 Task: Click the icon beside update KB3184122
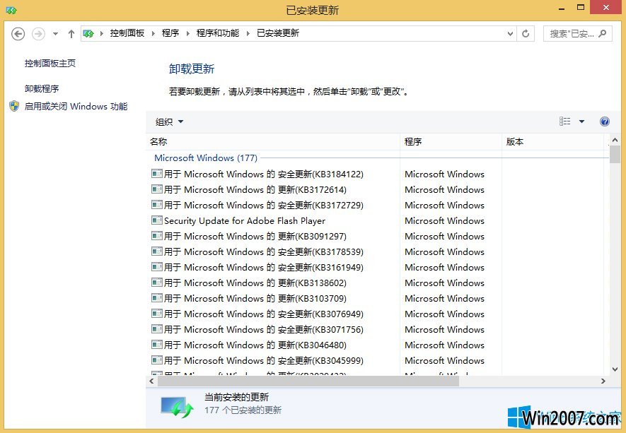click(157, 174)
